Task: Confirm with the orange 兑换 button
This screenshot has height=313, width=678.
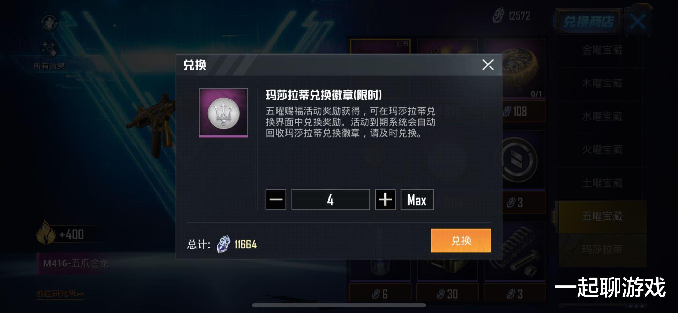Action: click(461, 241)
